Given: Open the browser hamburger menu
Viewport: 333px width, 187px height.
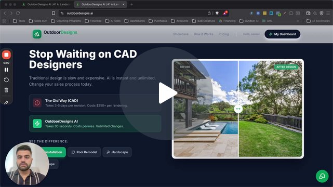Looking at the screenshot, I should [328, 13].
